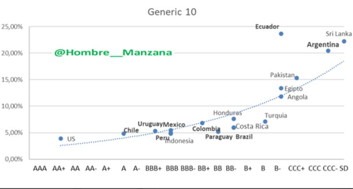Click the @Hombre__Manzana watermark text
The width and height of the screenshot is (353, 189).
[x=113, y=52]
